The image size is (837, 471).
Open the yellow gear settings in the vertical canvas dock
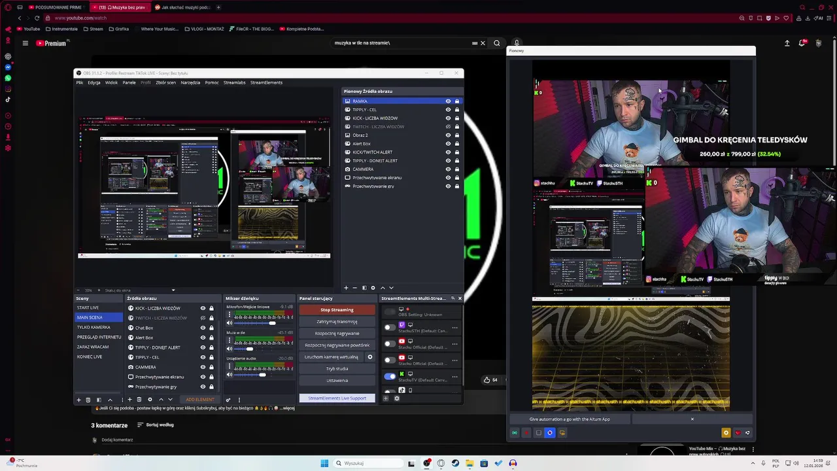click(726, 432)
